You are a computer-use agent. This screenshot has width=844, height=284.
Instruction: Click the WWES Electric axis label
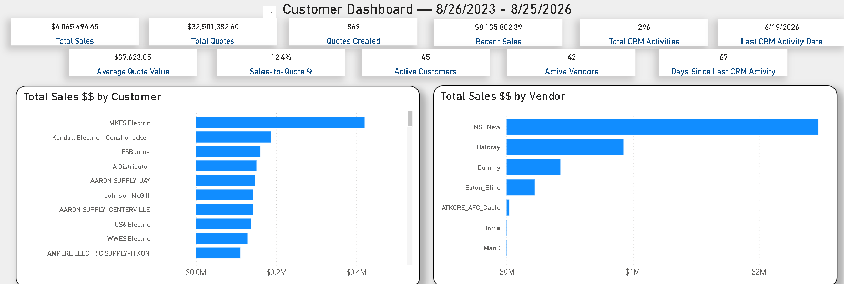[x=129, y=239]
